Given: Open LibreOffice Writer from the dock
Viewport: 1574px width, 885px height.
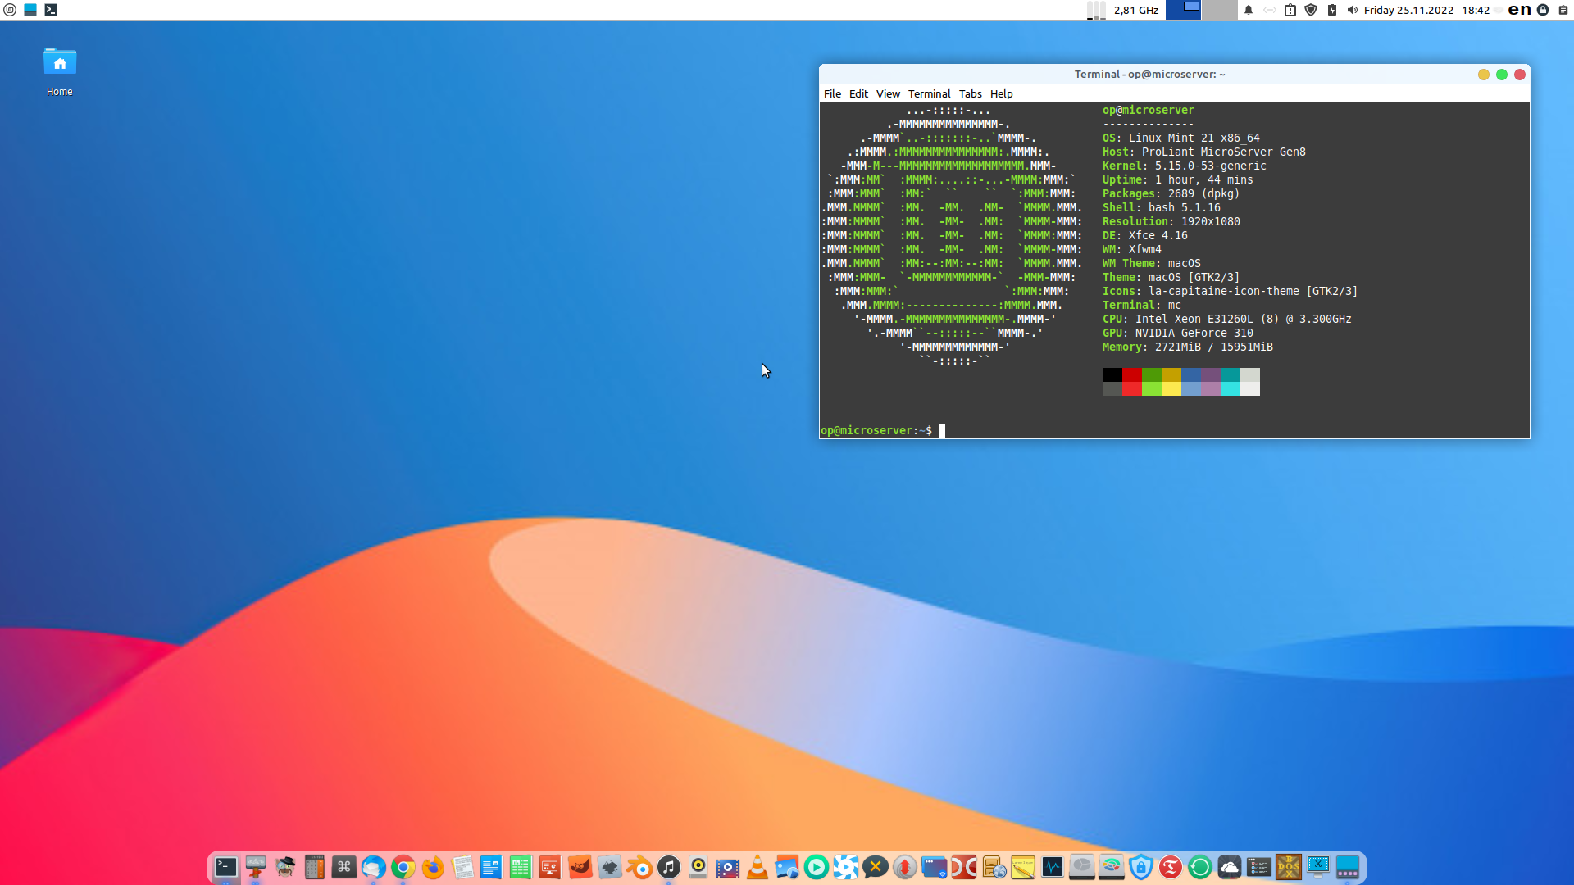Looking at the screenshot, I should [x=492, y=867].
